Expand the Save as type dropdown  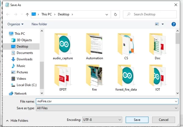(107, 108)
